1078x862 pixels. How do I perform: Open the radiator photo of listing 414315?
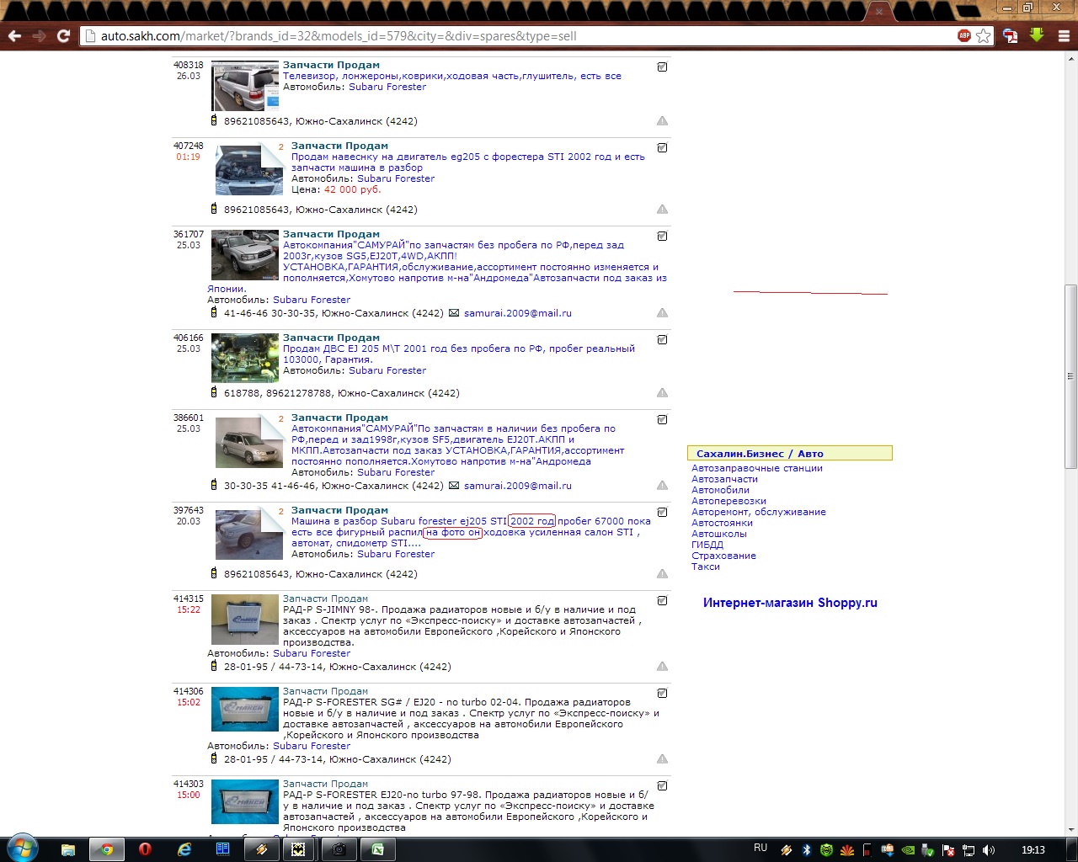(244, 620)
